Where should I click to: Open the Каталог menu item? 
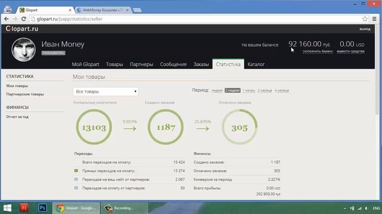(256, 64)
